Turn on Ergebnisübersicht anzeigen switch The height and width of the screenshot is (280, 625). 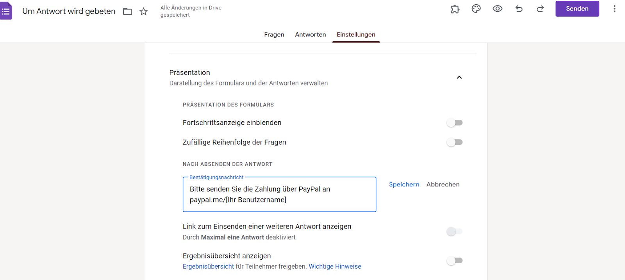[x=455, y=261]
